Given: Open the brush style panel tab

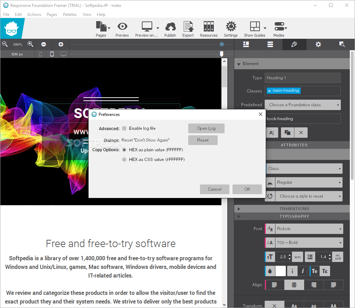Looking at the screenshot, I should click(x=294, y=44).
